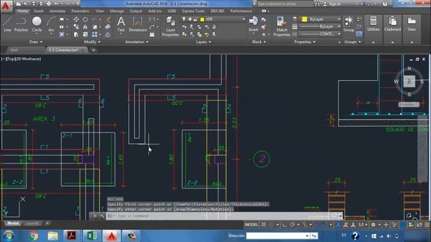
Task: Click the Insert block icon
Action: [253, 24]
